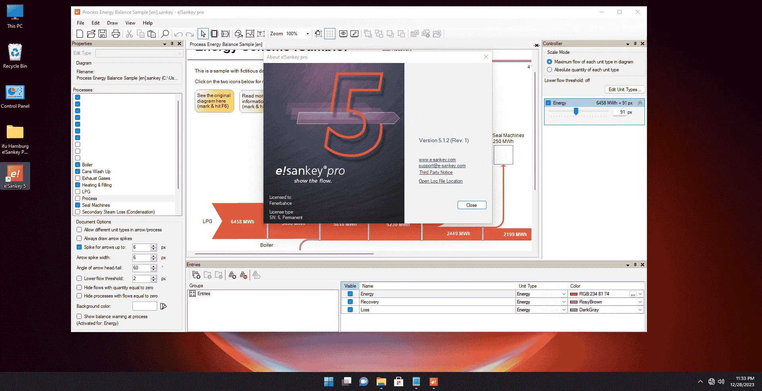Save the diagram using the floppy icon
Viewport: 762px width, 391px height.
click(102, 34)
